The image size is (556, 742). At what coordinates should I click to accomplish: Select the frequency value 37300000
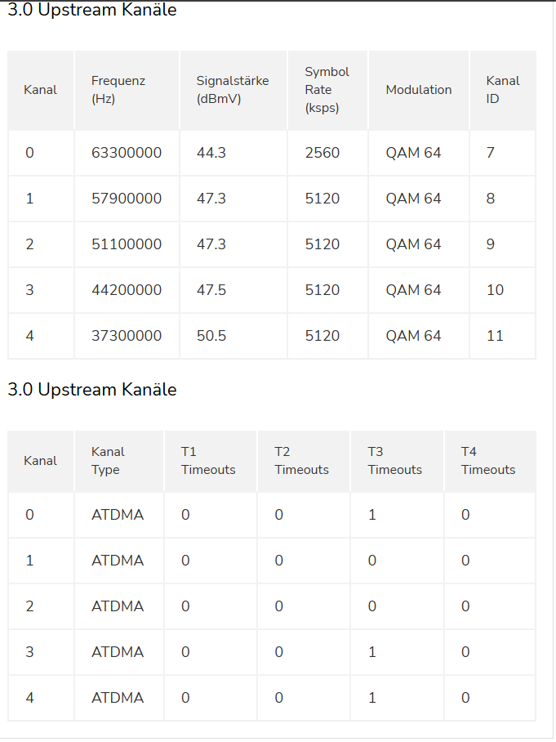click(127, 336)
